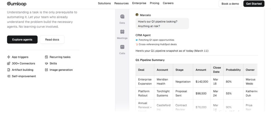
Task: Click the App triggers label
Action: click(x=20, y=57)
